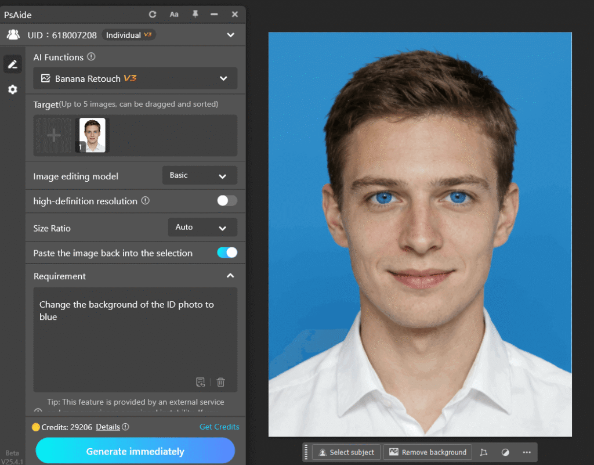Image resolution: width=594 pixels, height=465 pixels.
Task: Open Settings via the gear icon
Action: tap(13, 89)
